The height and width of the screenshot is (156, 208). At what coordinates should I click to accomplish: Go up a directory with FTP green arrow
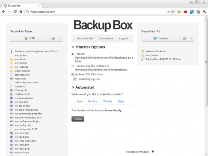pyautogui.click(x=12, y=51)
